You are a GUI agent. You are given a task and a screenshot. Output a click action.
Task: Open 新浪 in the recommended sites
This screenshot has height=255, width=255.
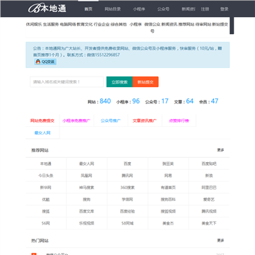209,176
